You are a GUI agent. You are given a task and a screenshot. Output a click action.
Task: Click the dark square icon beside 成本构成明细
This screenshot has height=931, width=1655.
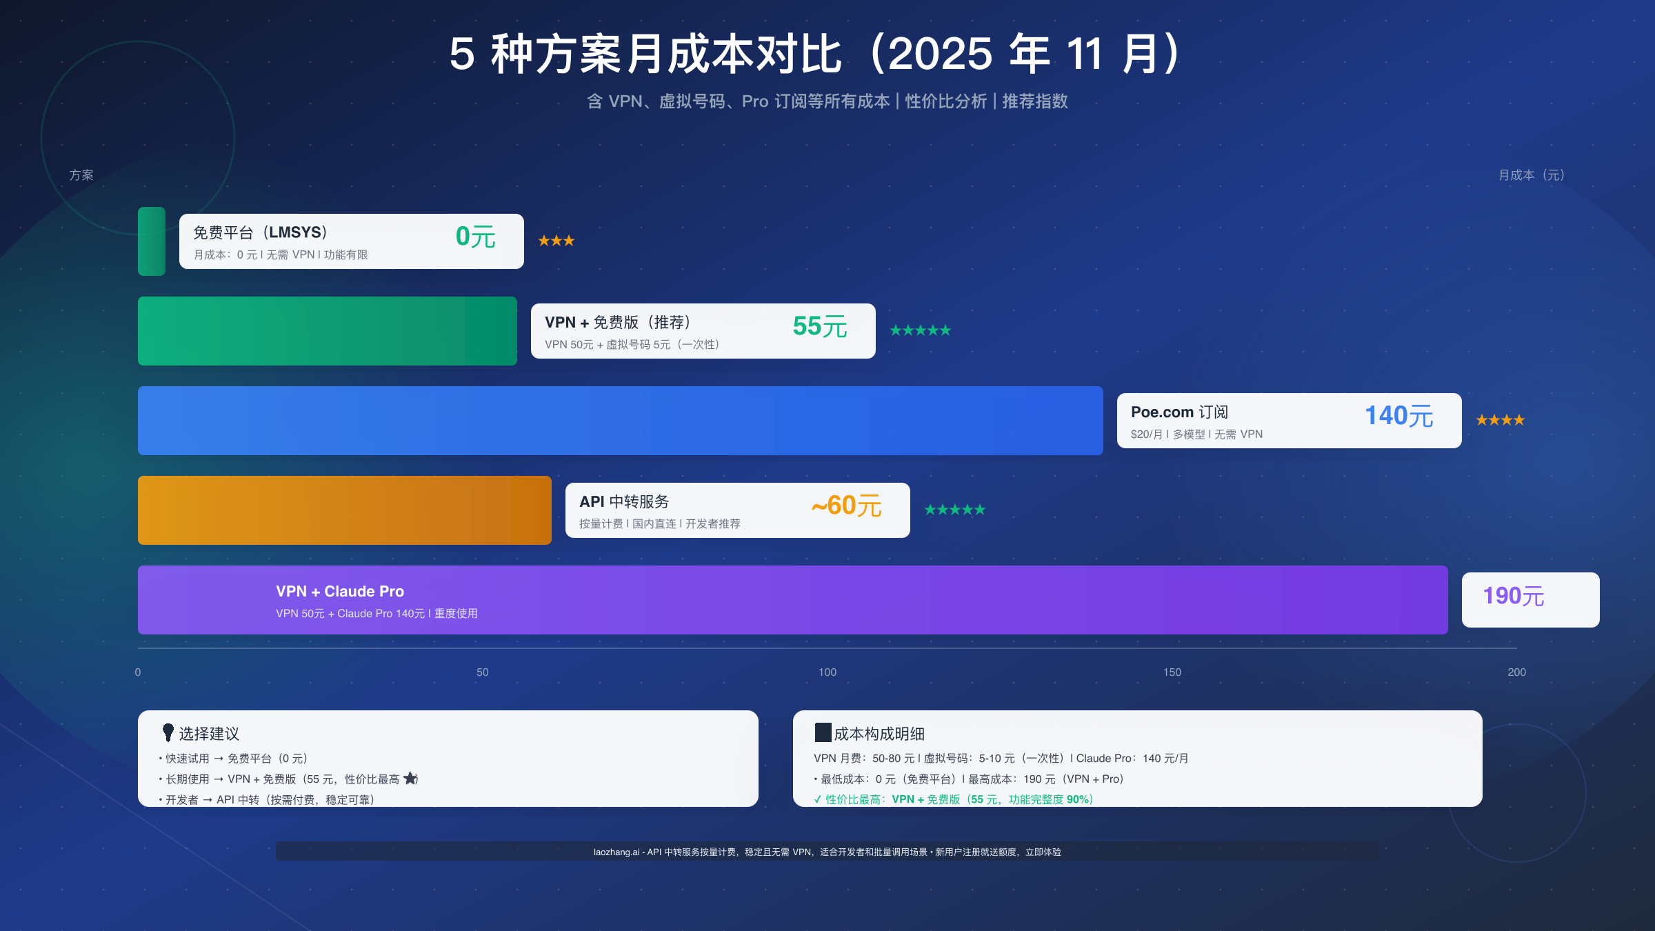pos(823,733)
